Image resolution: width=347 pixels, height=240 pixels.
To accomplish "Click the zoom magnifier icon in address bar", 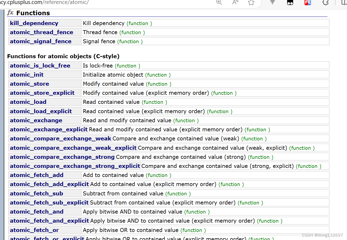I will coord(219,2).
